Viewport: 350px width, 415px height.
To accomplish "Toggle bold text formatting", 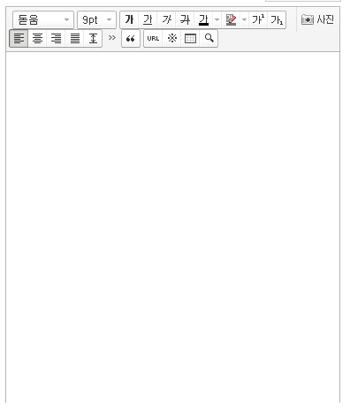I will pyautogui.click(x=129, y=20).
